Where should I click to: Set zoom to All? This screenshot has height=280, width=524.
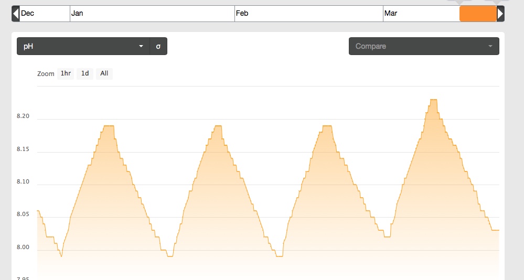(x=104, y=73)
